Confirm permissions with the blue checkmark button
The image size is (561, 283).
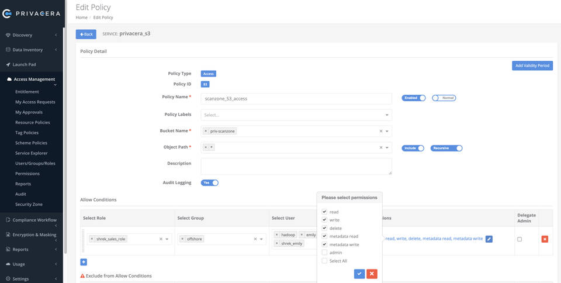359,274
